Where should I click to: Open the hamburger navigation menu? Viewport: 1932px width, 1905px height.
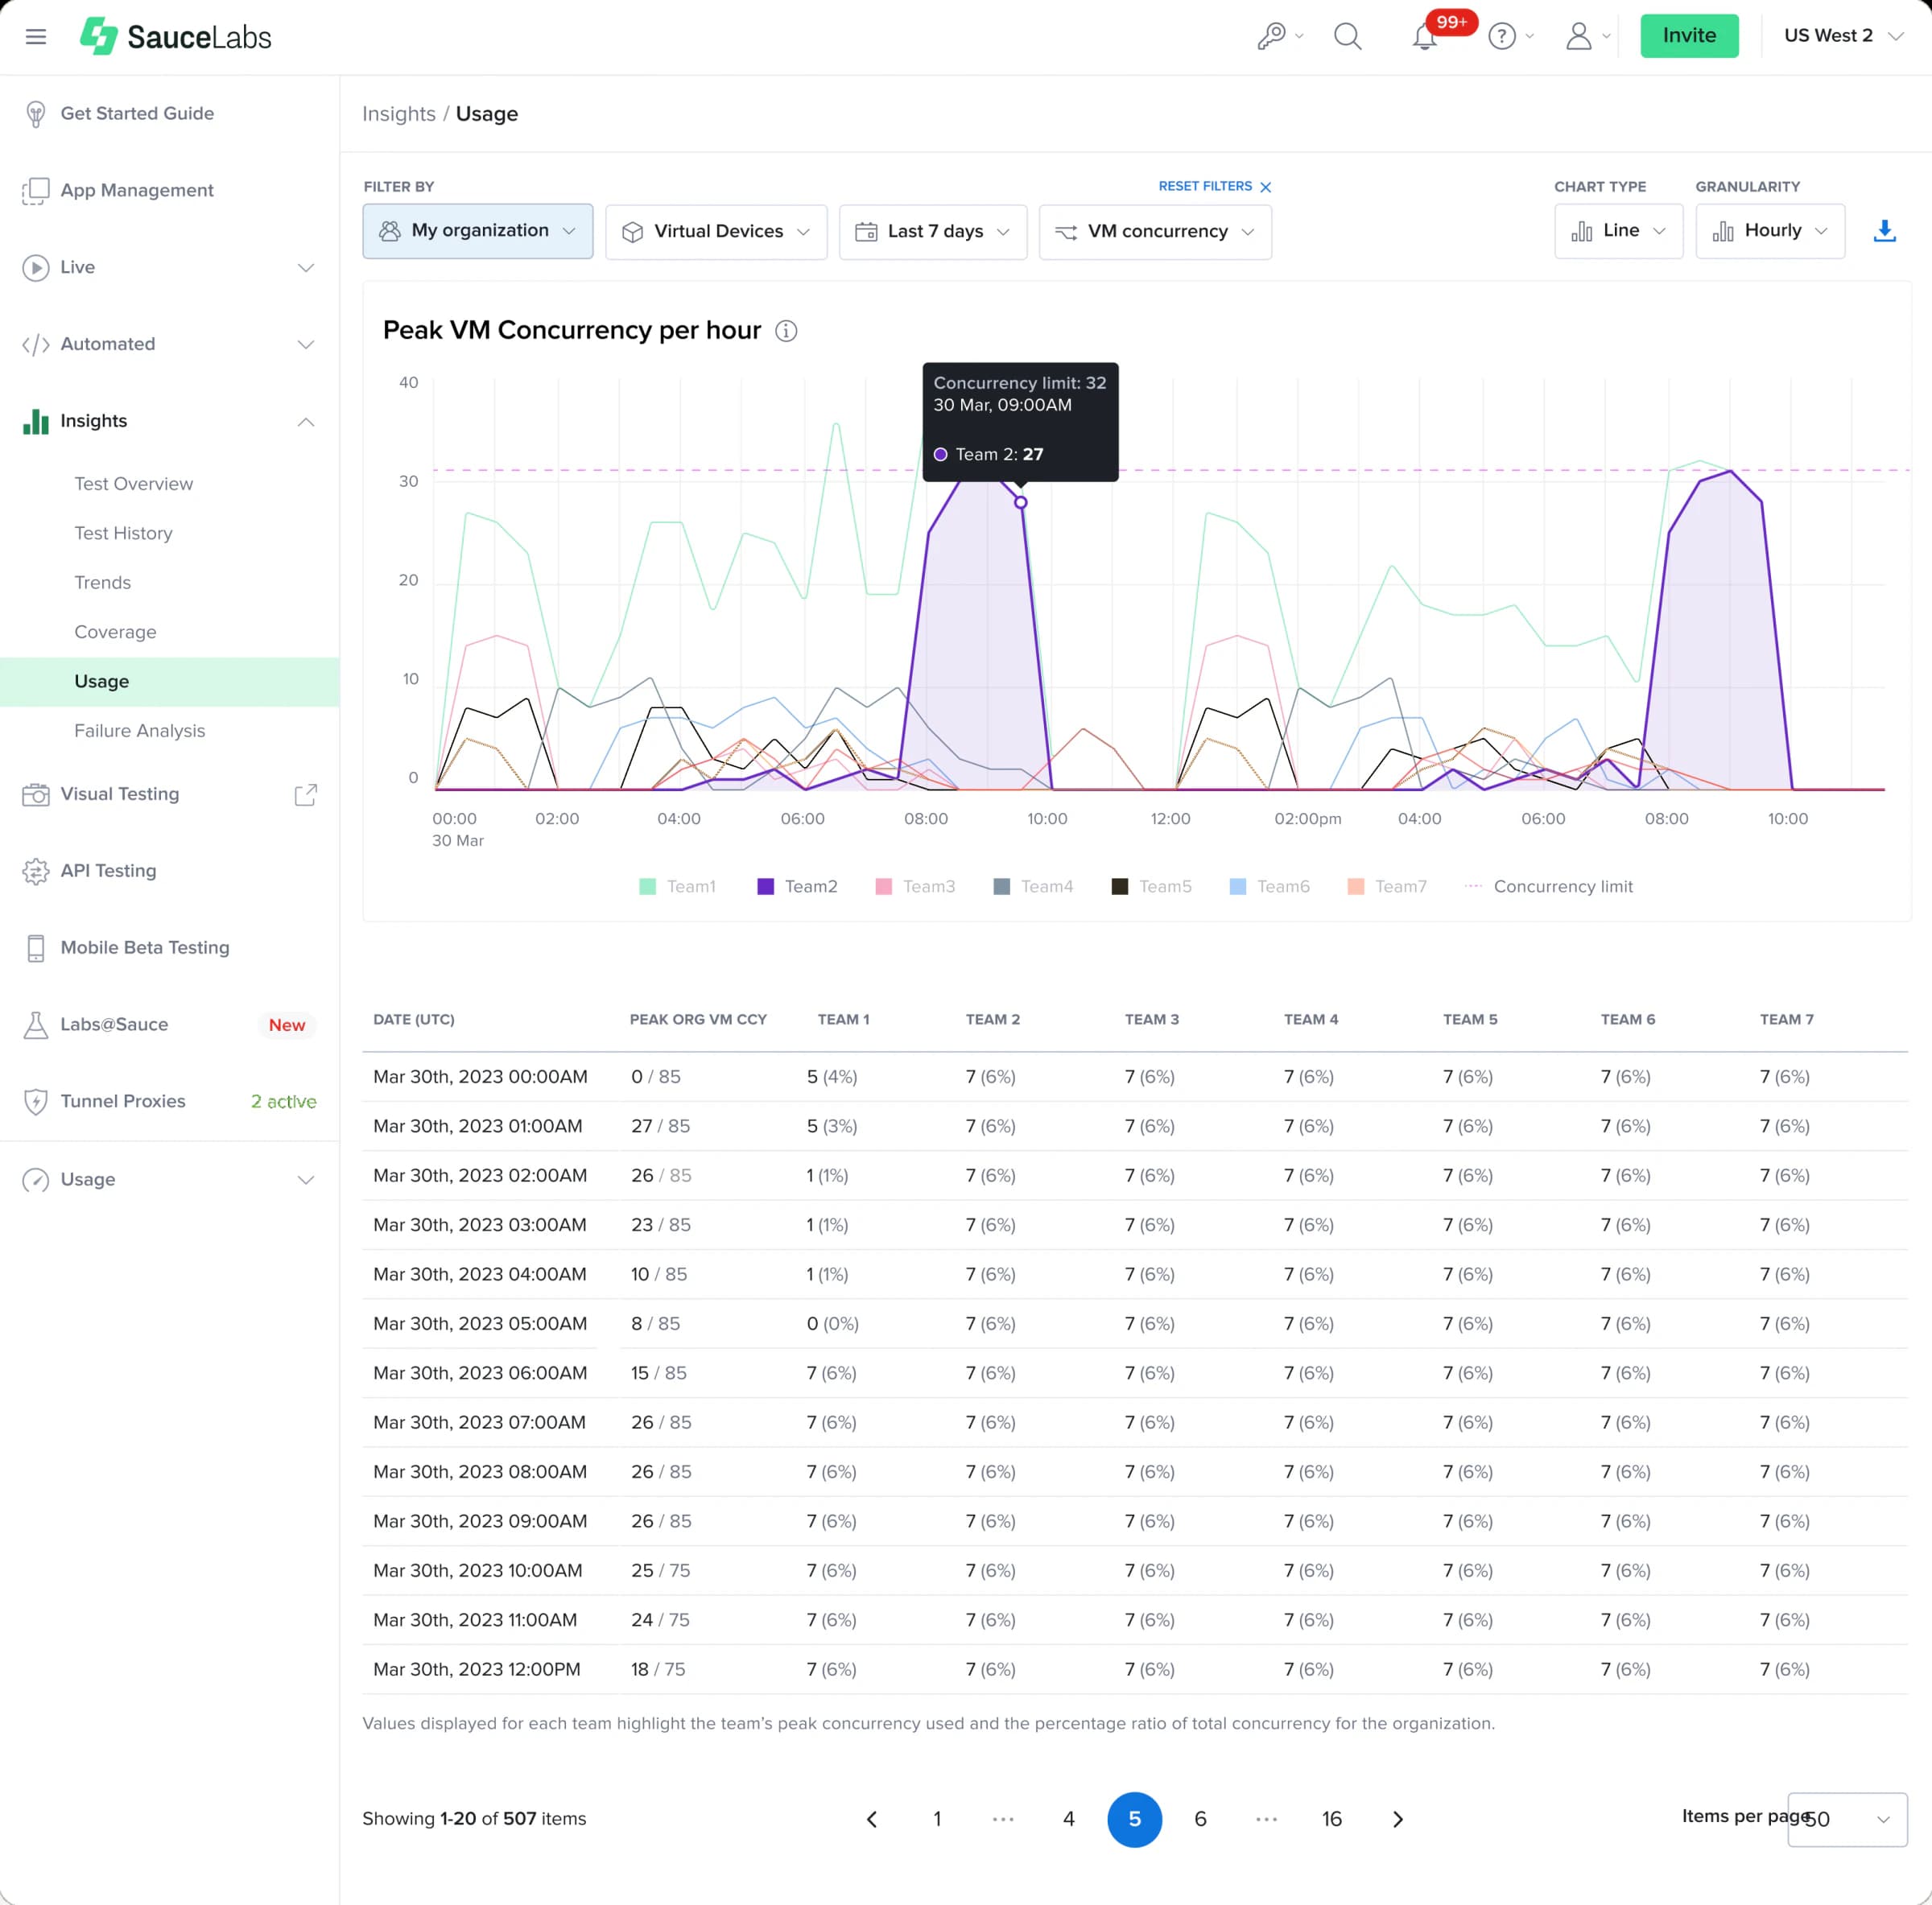[x=36, y=37]
